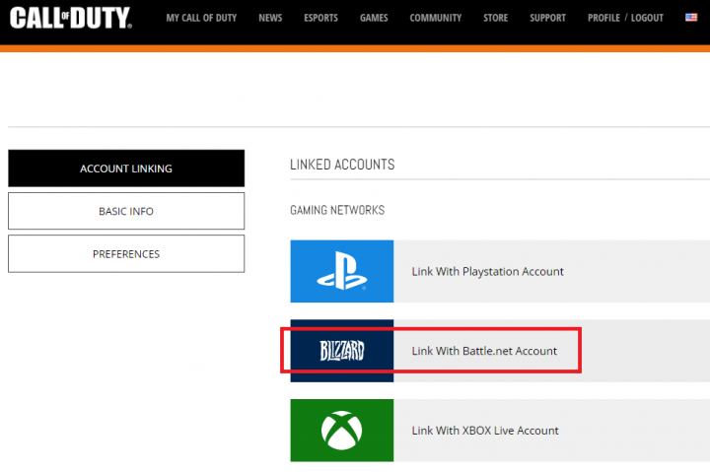Click Link With Battle.net Account

click(x=484, y=351)
